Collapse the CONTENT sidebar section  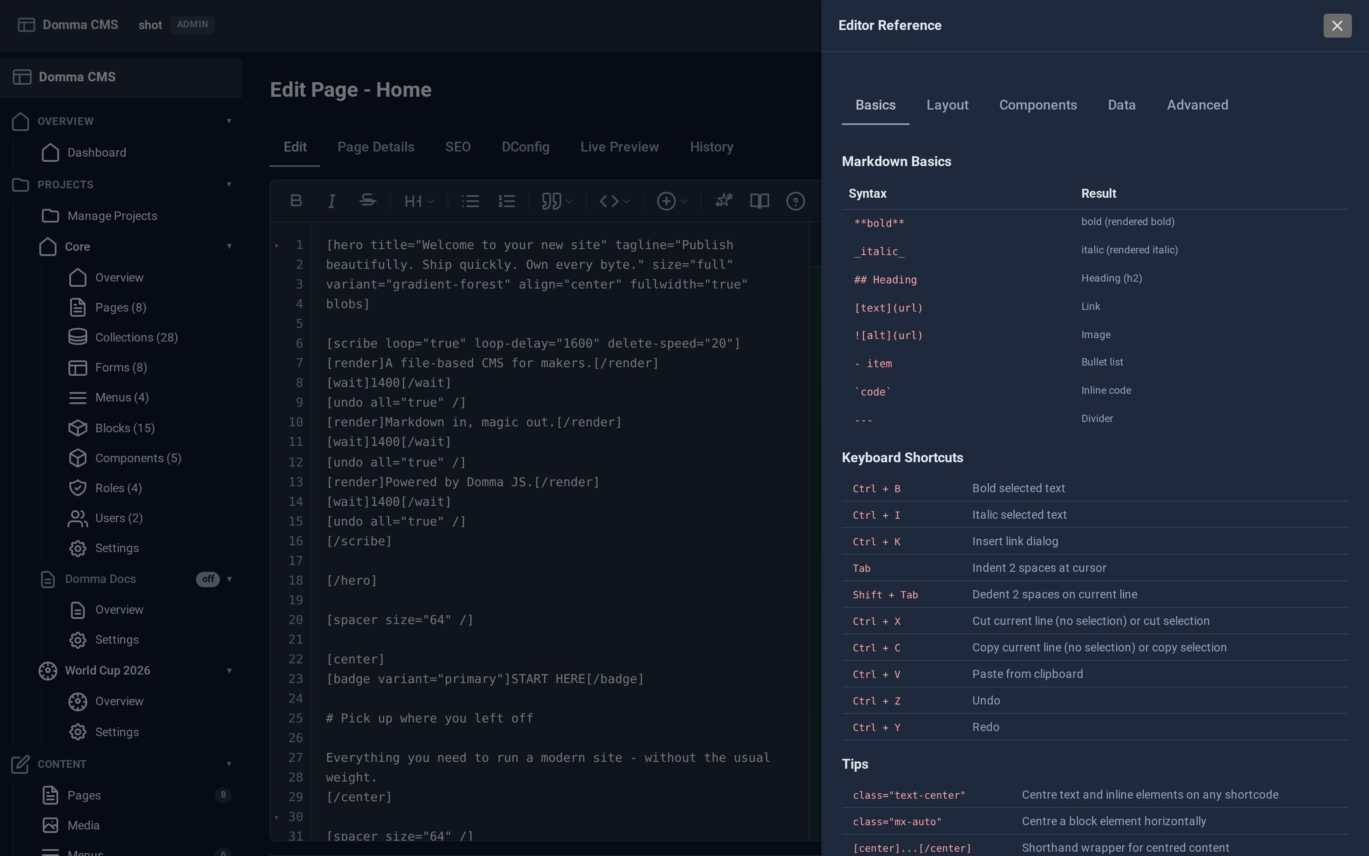pyautogui.click(x=229, y=764)
